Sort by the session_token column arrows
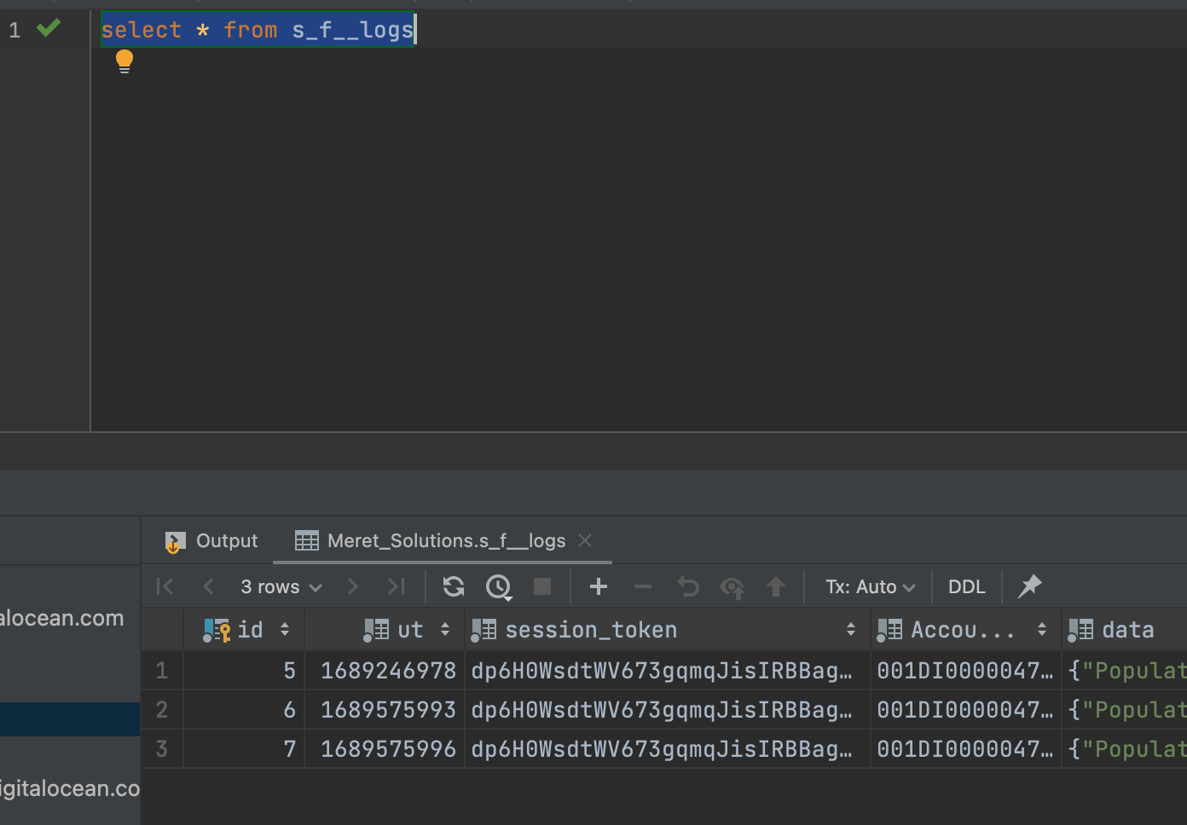 pyautogui.click(x=850, y=630)
